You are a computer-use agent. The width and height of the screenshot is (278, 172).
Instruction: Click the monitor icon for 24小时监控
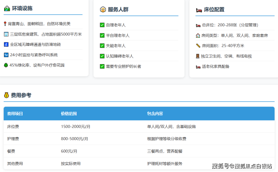click(x=6, y=55)
